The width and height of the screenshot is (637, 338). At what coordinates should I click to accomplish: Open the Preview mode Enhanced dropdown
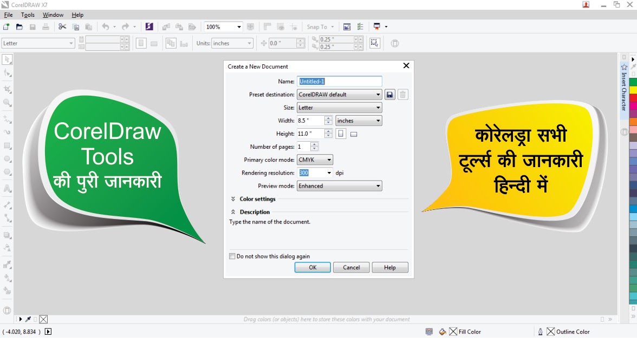coord(339,186)
